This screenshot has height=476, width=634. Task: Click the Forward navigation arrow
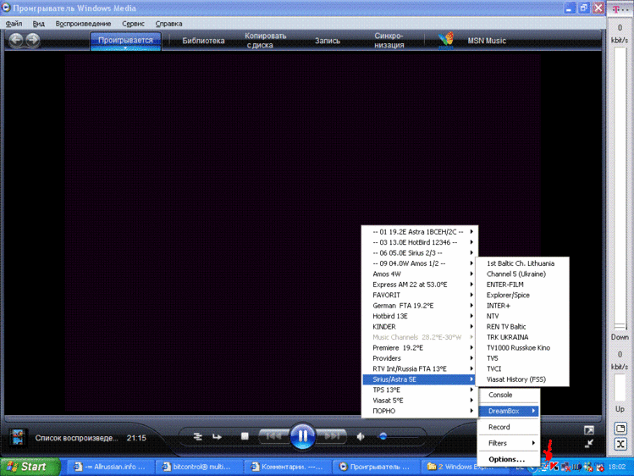33,40
